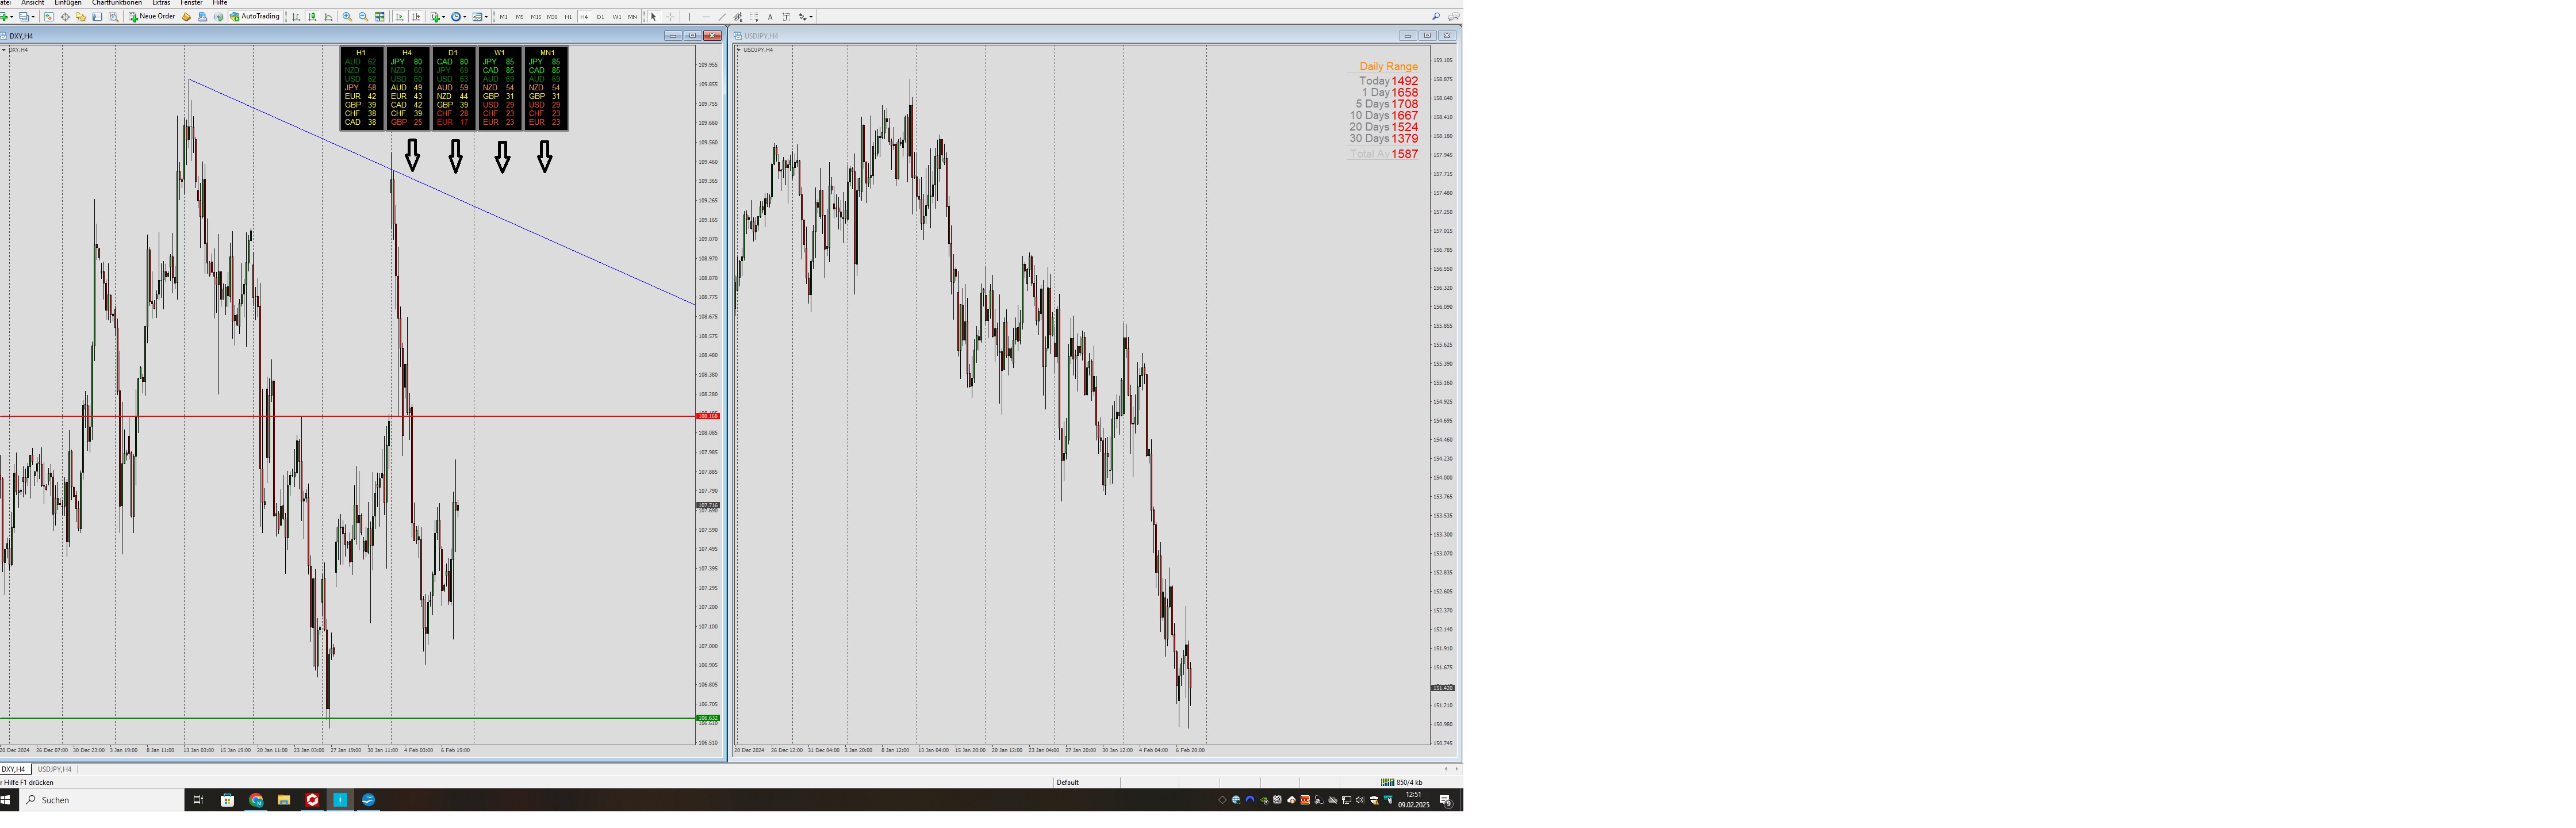The width and height of the screenshot is (2576, 828).
Task: Switch to the USDJPY,H4 bottom tab
Action: pos(55,769)
